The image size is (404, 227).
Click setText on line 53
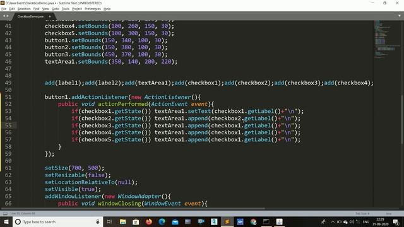pyautogui.click(x=199, y=111)
